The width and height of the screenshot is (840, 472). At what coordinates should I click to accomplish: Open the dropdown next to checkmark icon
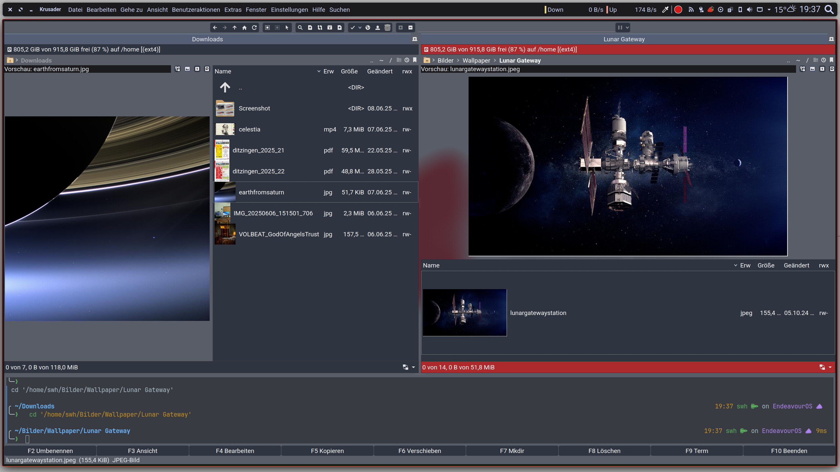tap(360, 28)
